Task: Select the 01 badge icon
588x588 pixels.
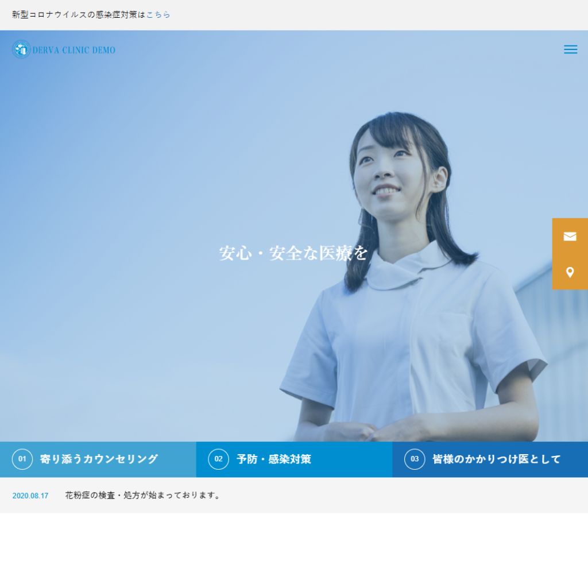Action: coord(22,459)
